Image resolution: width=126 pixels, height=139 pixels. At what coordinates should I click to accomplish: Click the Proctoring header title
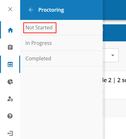point(51,10)
